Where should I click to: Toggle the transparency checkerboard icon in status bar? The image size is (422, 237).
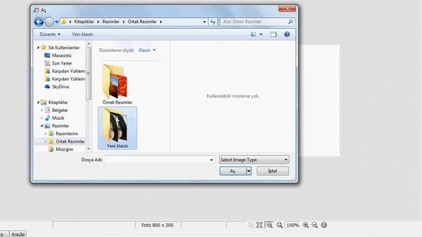(251, 225)
